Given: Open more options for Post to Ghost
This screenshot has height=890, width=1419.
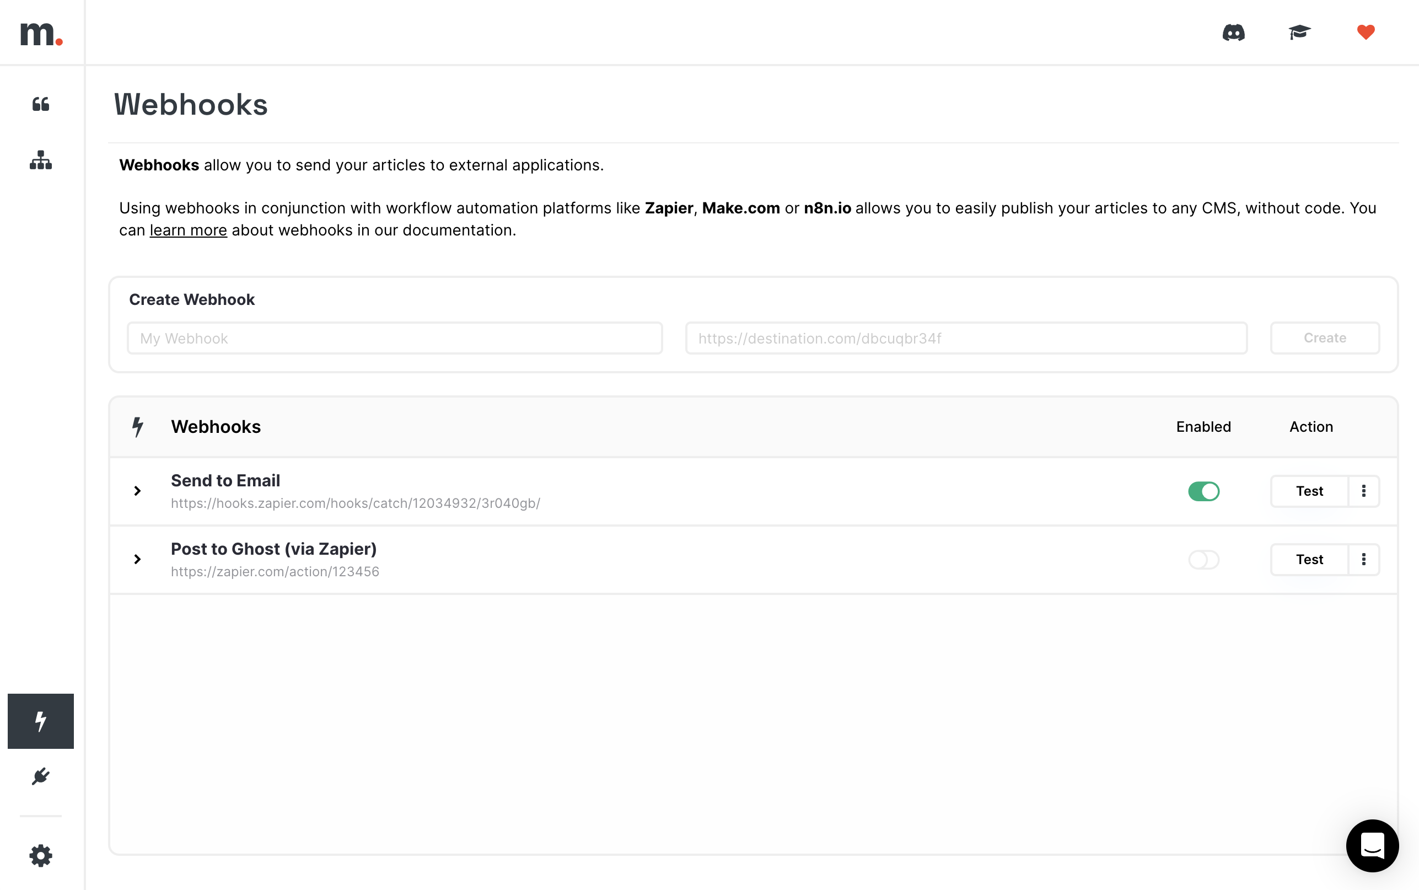Looking at the screenshot, I should (1364, 559).
